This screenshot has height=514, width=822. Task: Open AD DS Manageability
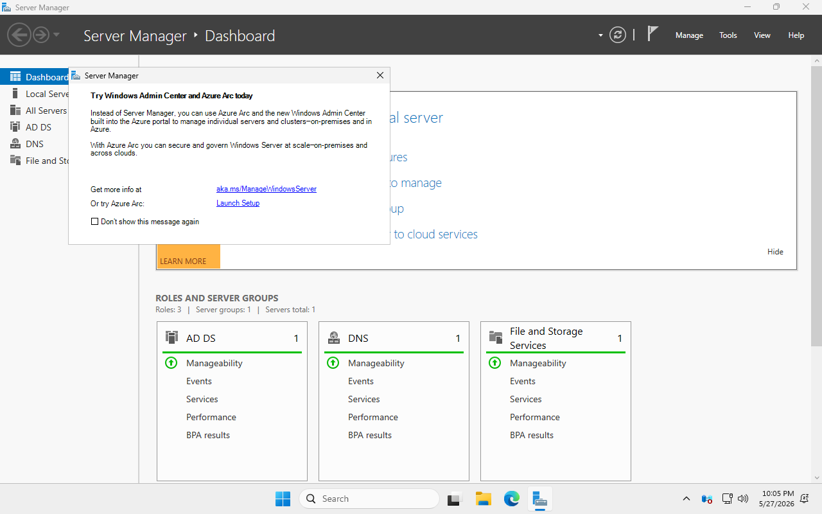coord(214,363)
